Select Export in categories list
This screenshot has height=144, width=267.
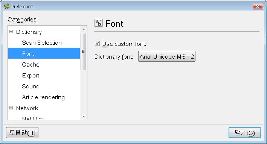coord(31,75)
